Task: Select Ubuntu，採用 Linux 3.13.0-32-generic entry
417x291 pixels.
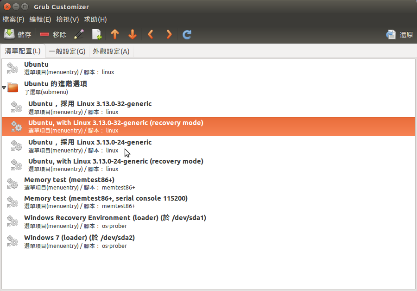Action: click(x=208, y=108)
